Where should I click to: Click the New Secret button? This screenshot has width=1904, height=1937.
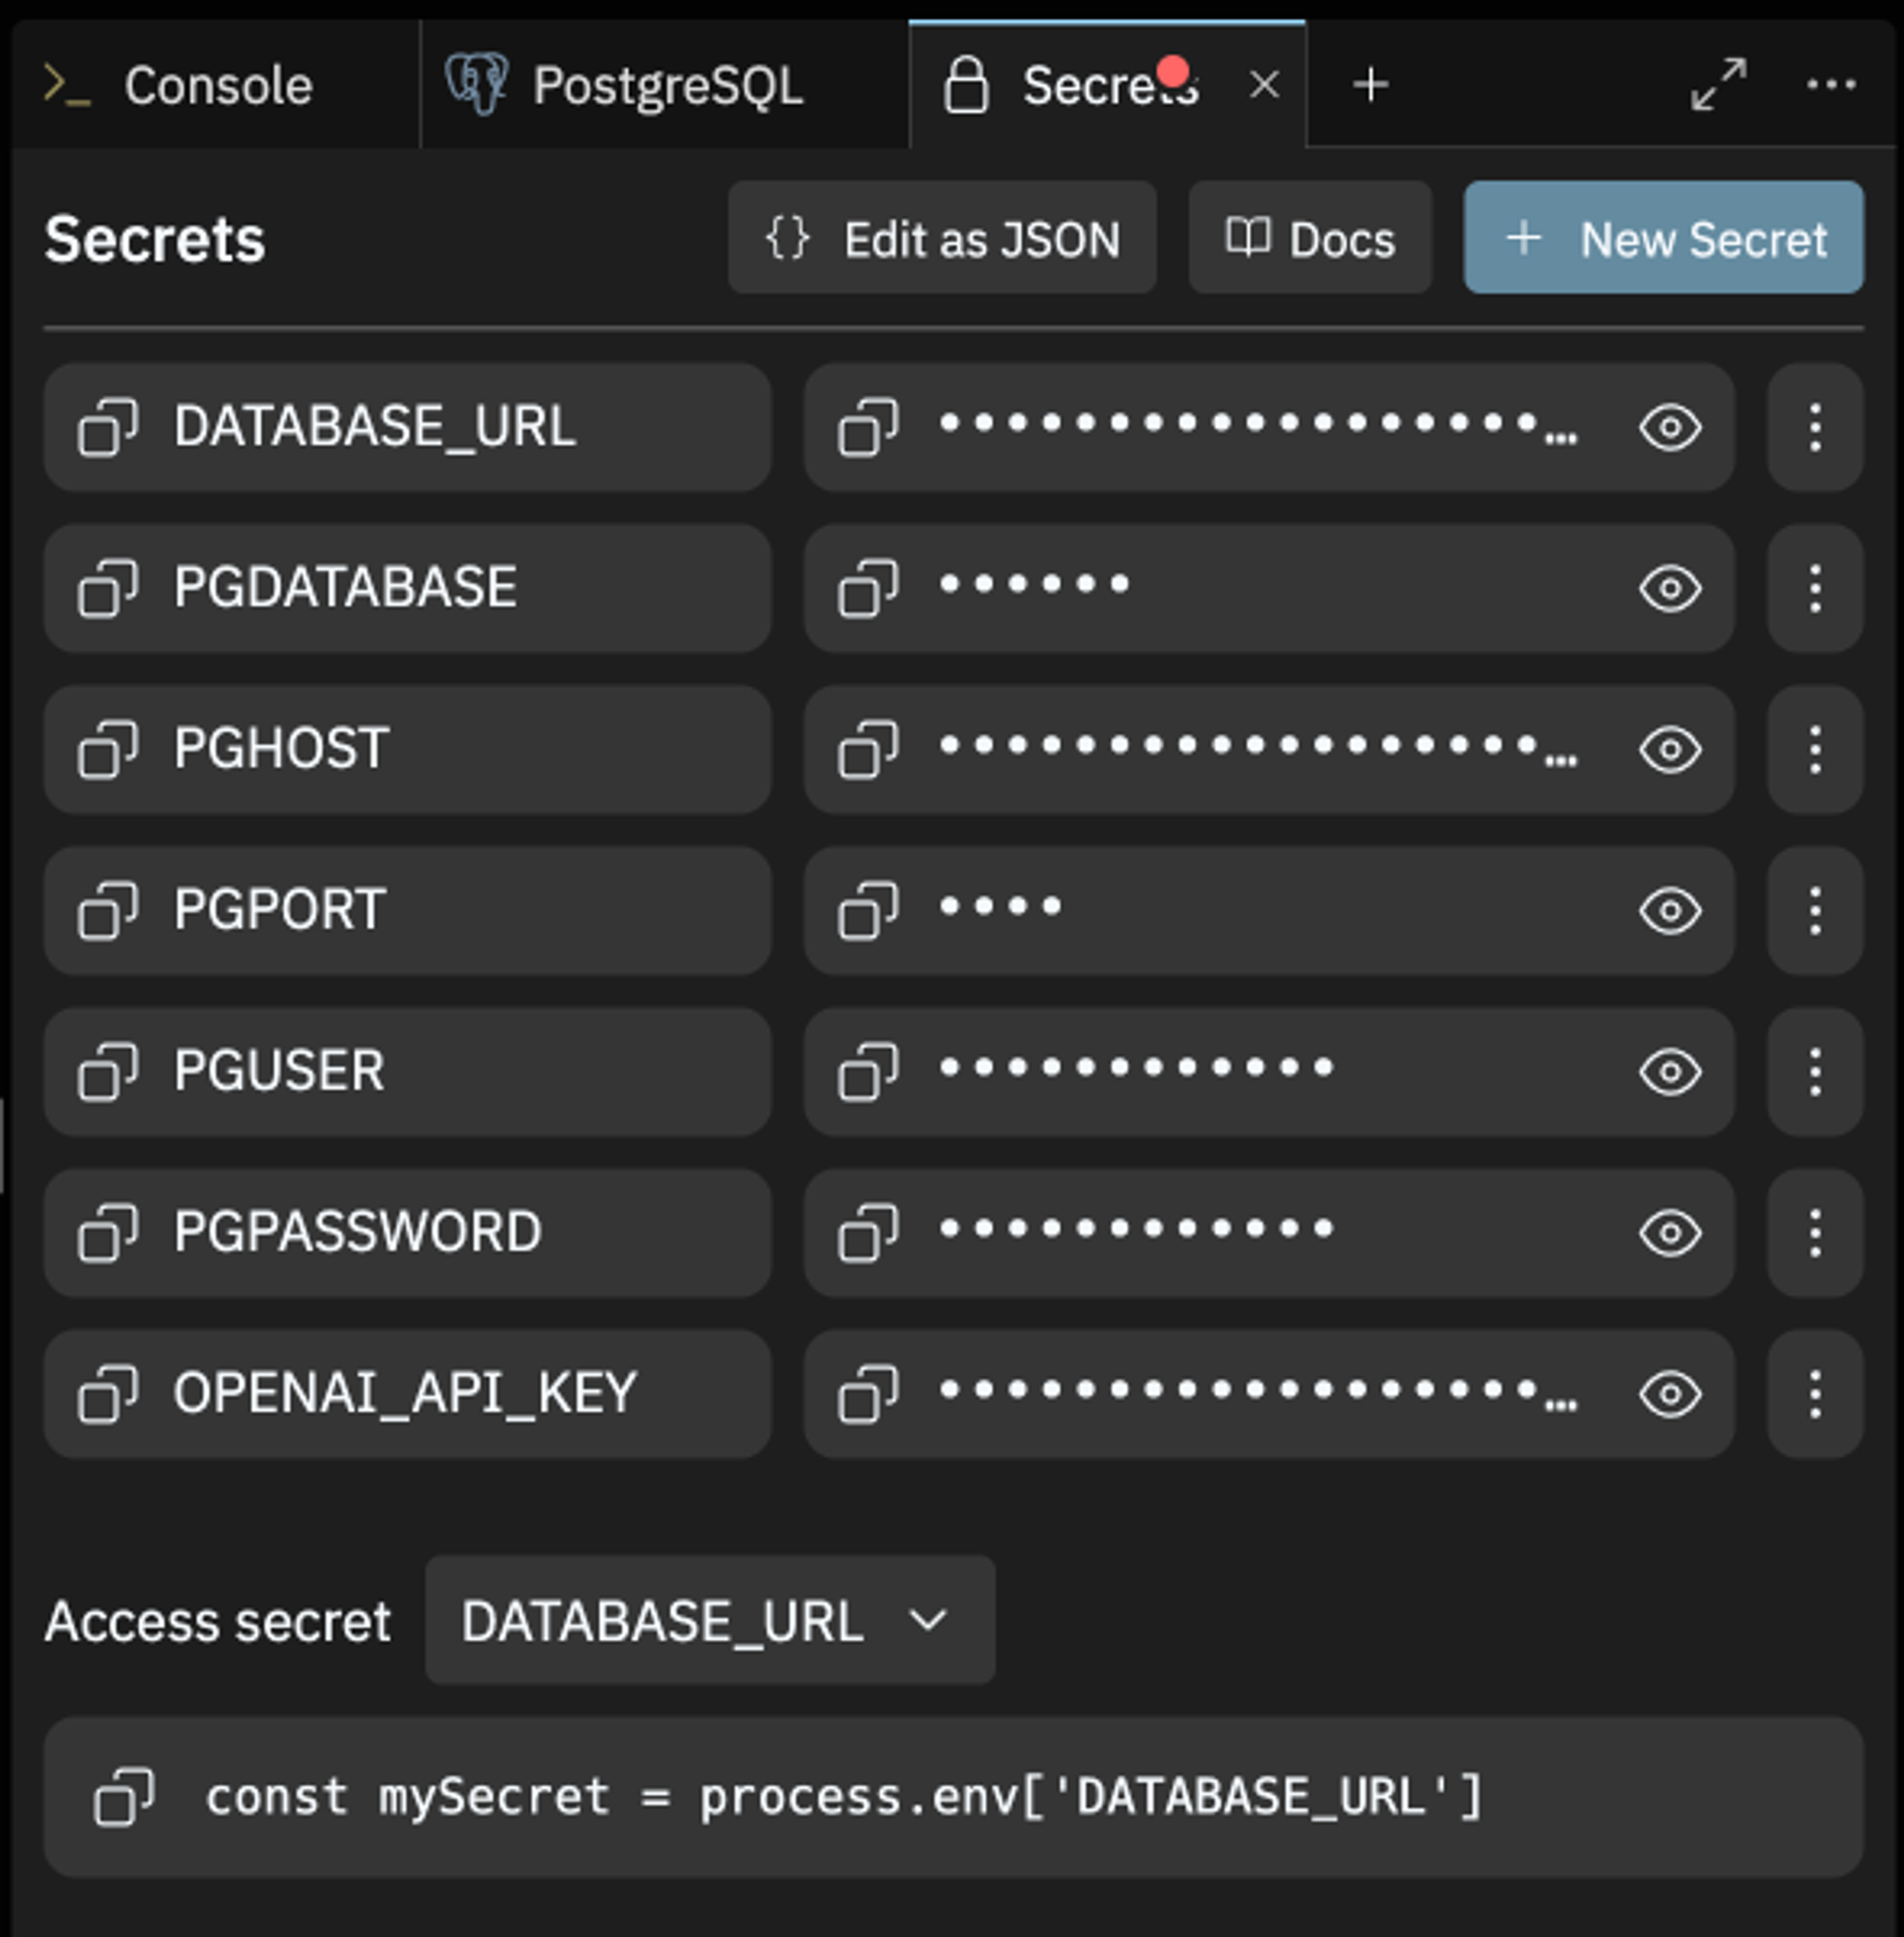point(1663,238)
